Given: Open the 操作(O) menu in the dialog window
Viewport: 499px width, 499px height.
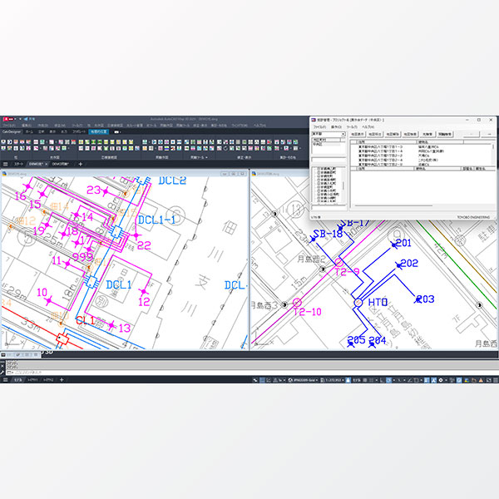Looking at the screenshot, I should [336, 126].
